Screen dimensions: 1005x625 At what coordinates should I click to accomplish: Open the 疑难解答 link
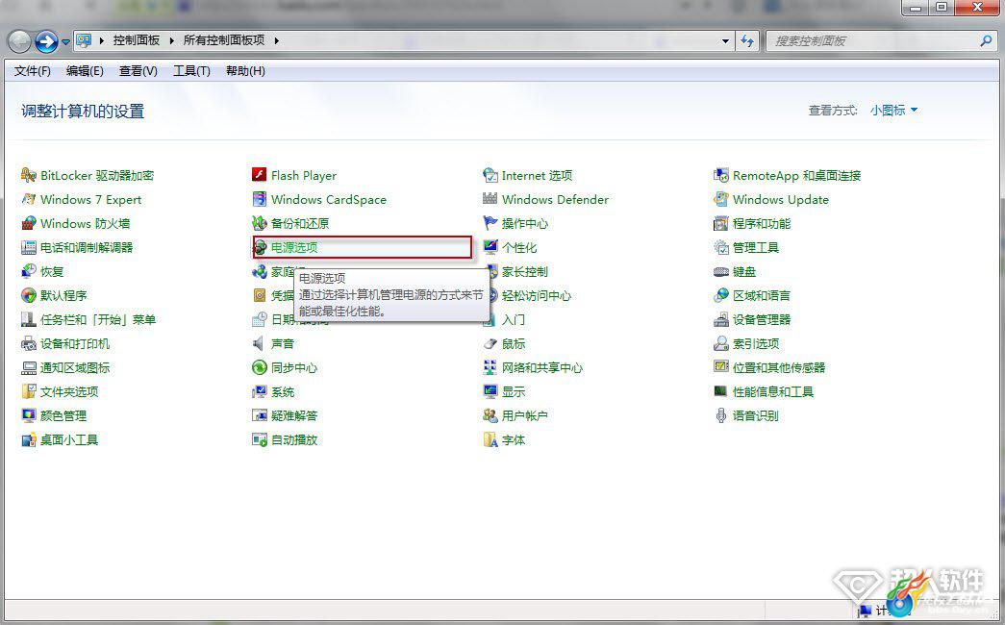(x=293, y=415)
